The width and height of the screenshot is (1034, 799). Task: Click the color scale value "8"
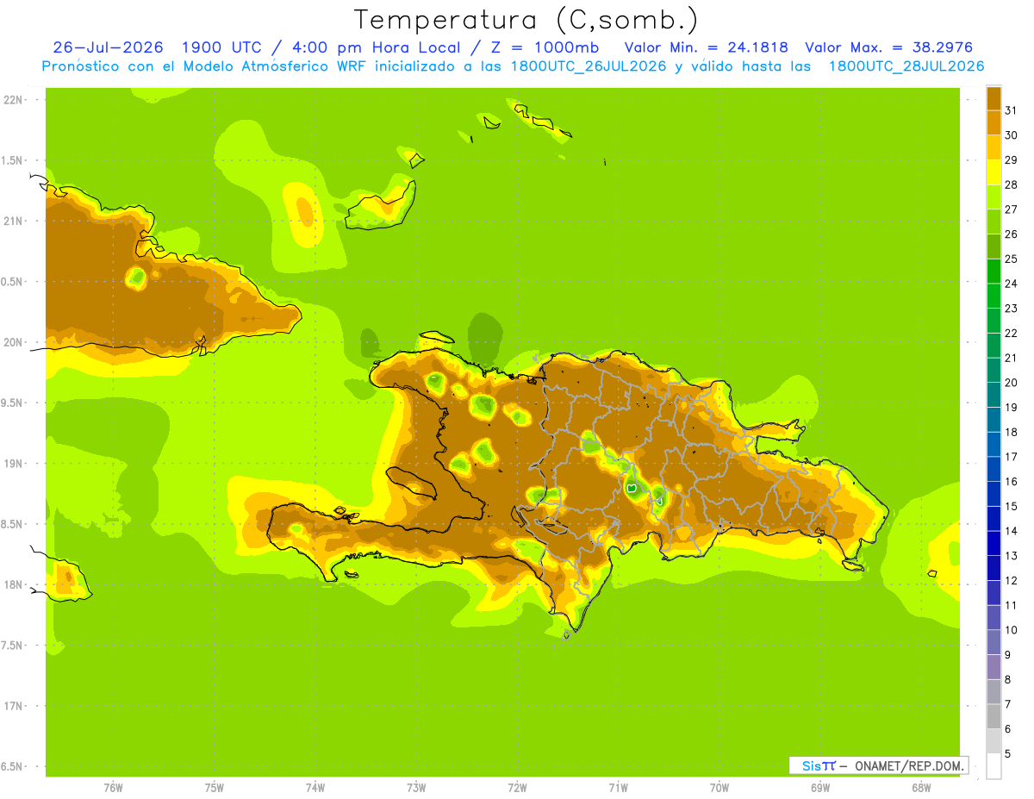(x=1008, y=680)
